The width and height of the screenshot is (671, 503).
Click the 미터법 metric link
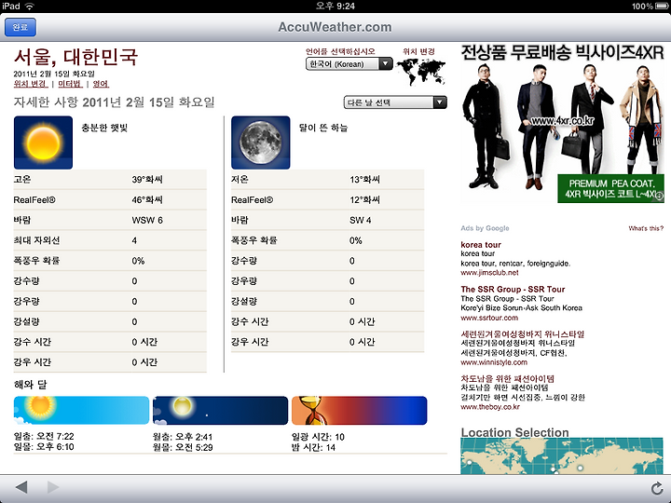tap(70, 84)
